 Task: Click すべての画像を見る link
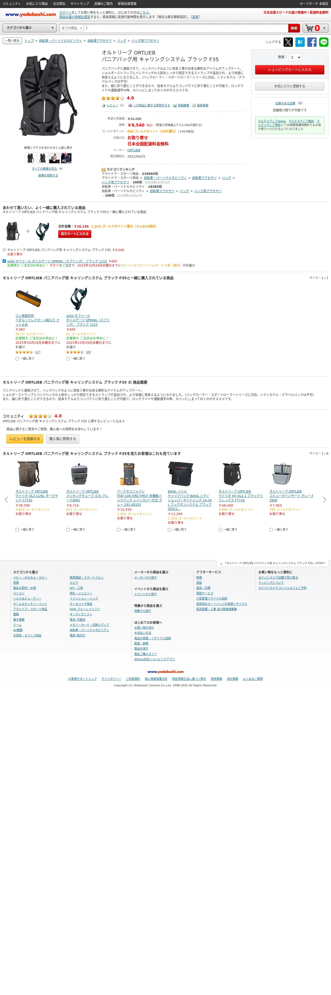click(x=44, y=168)
